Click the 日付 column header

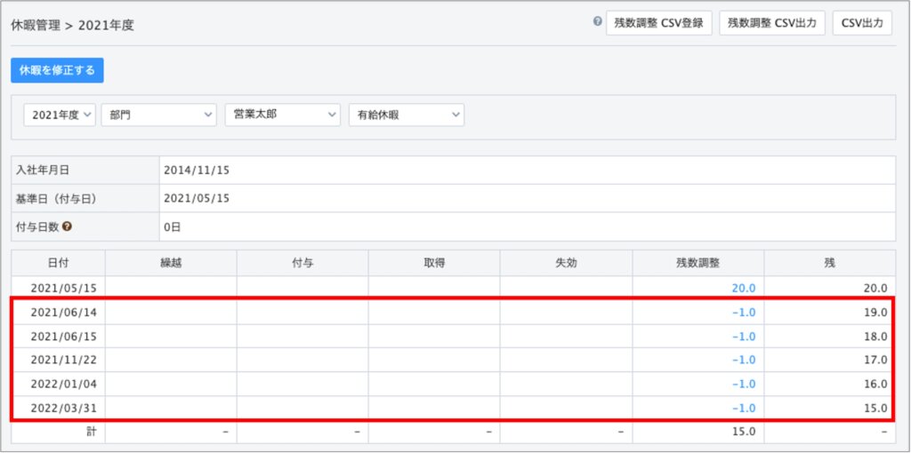pyautogui.click(x=58, y=263)
